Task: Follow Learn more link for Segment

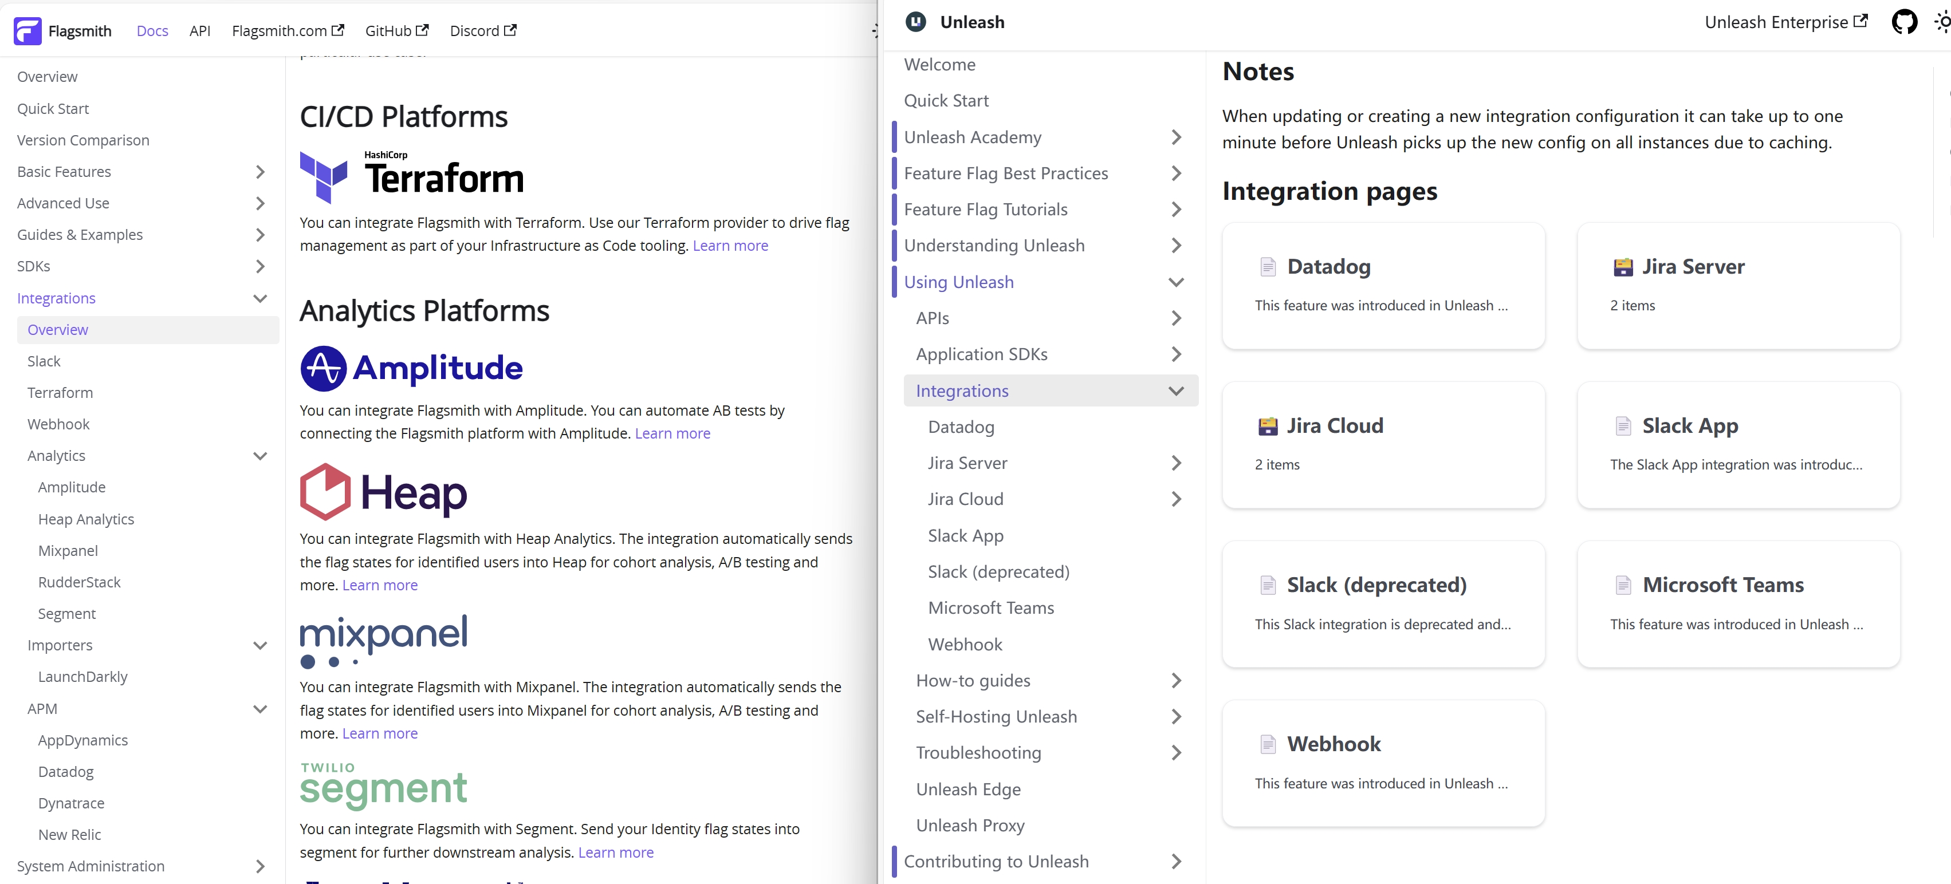Action: pos(616,852)
